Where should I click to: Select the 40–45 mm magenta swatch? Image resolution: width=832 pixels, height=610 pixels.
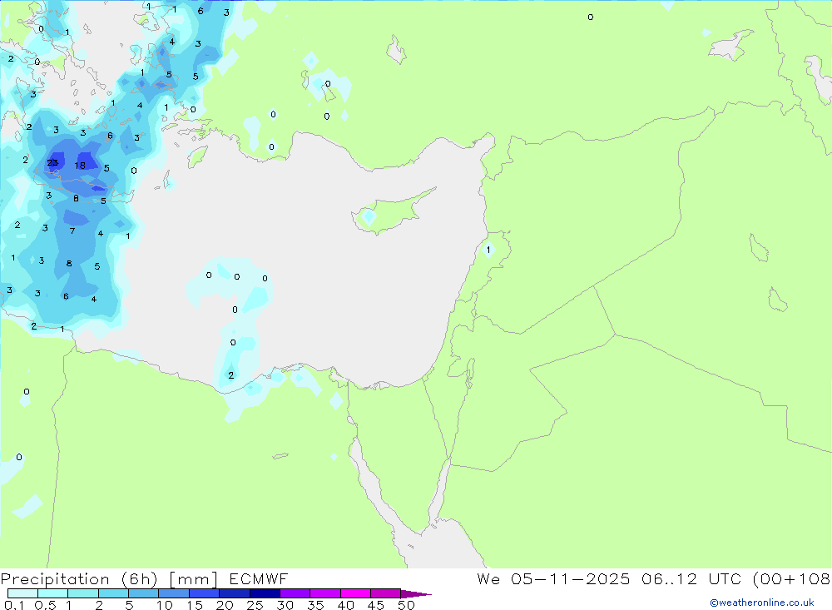[355, 593]
